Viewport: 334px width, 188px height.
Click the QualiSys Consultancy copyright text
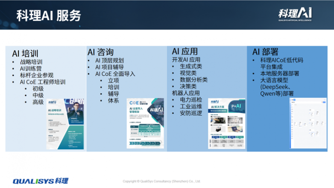coord(161,181)
